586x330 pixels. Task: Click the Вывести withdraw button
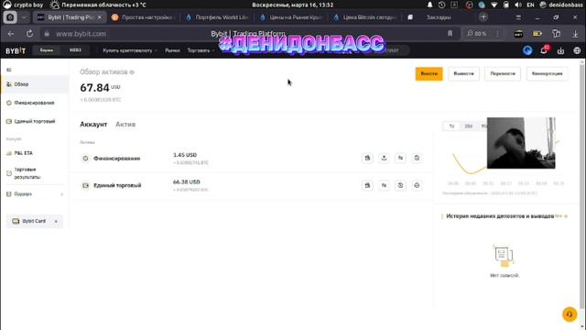[x=463, y=73]
